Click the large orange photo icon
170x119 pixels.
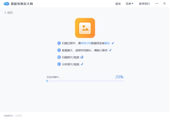(x=85, y=28)
